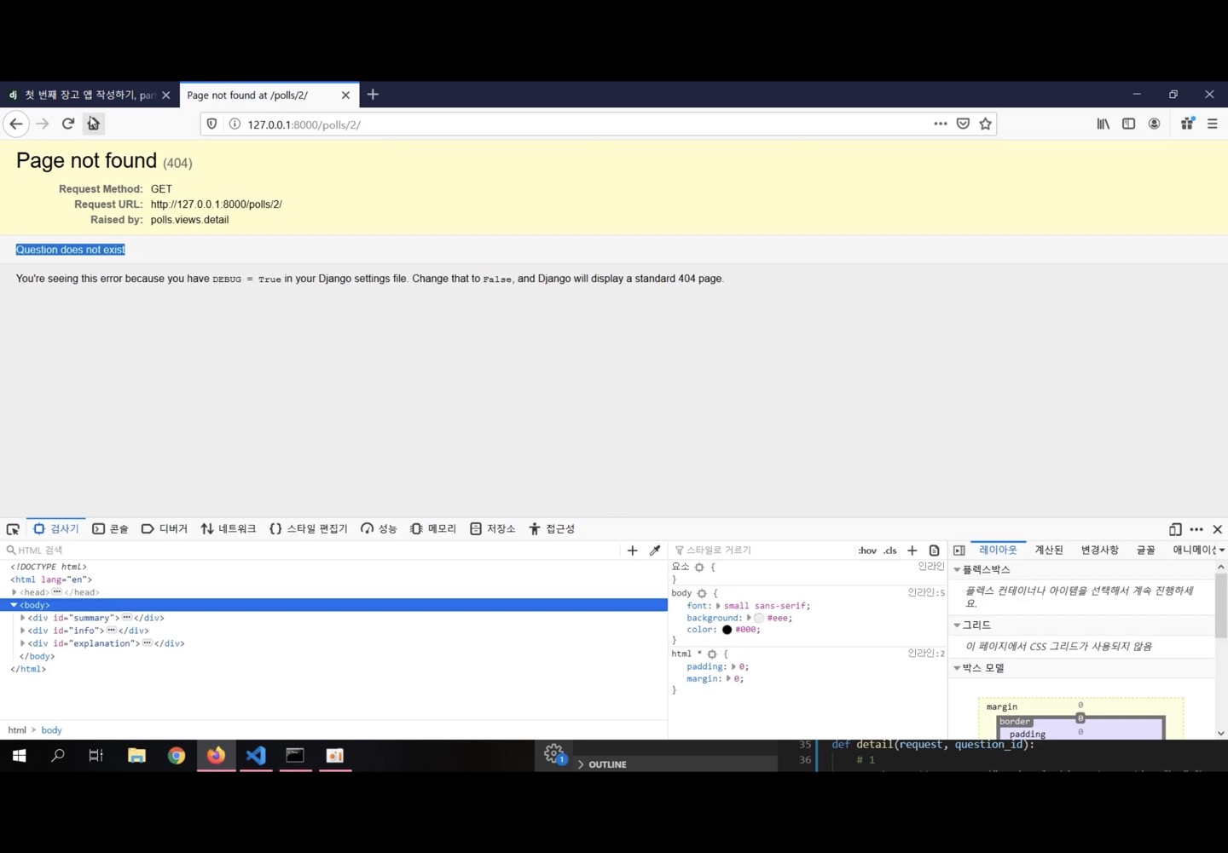This screenshot has height=853, width=1228.
Task: Open the Firefox account icon
Action: tap(1154, 124)
